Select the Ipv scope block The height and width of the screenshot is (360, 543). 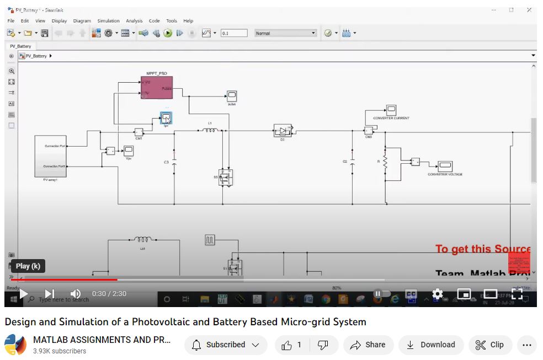166,118
